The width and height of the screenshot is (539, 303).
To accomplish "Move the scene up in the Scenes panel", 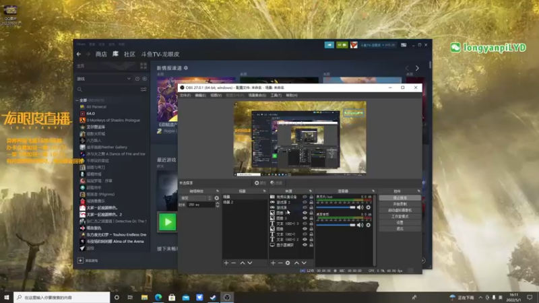I will pos(243,263).
